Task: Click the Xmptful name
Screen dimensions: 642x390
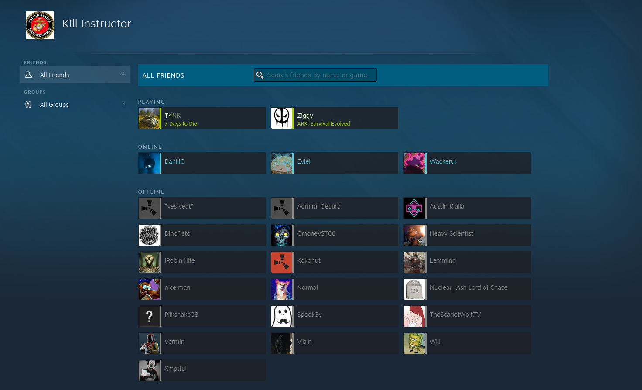Action: pyautogui.click(x=176, y=369)
